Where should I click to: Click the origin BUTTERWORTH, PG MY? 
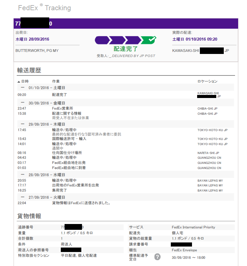tap(37, 51)
